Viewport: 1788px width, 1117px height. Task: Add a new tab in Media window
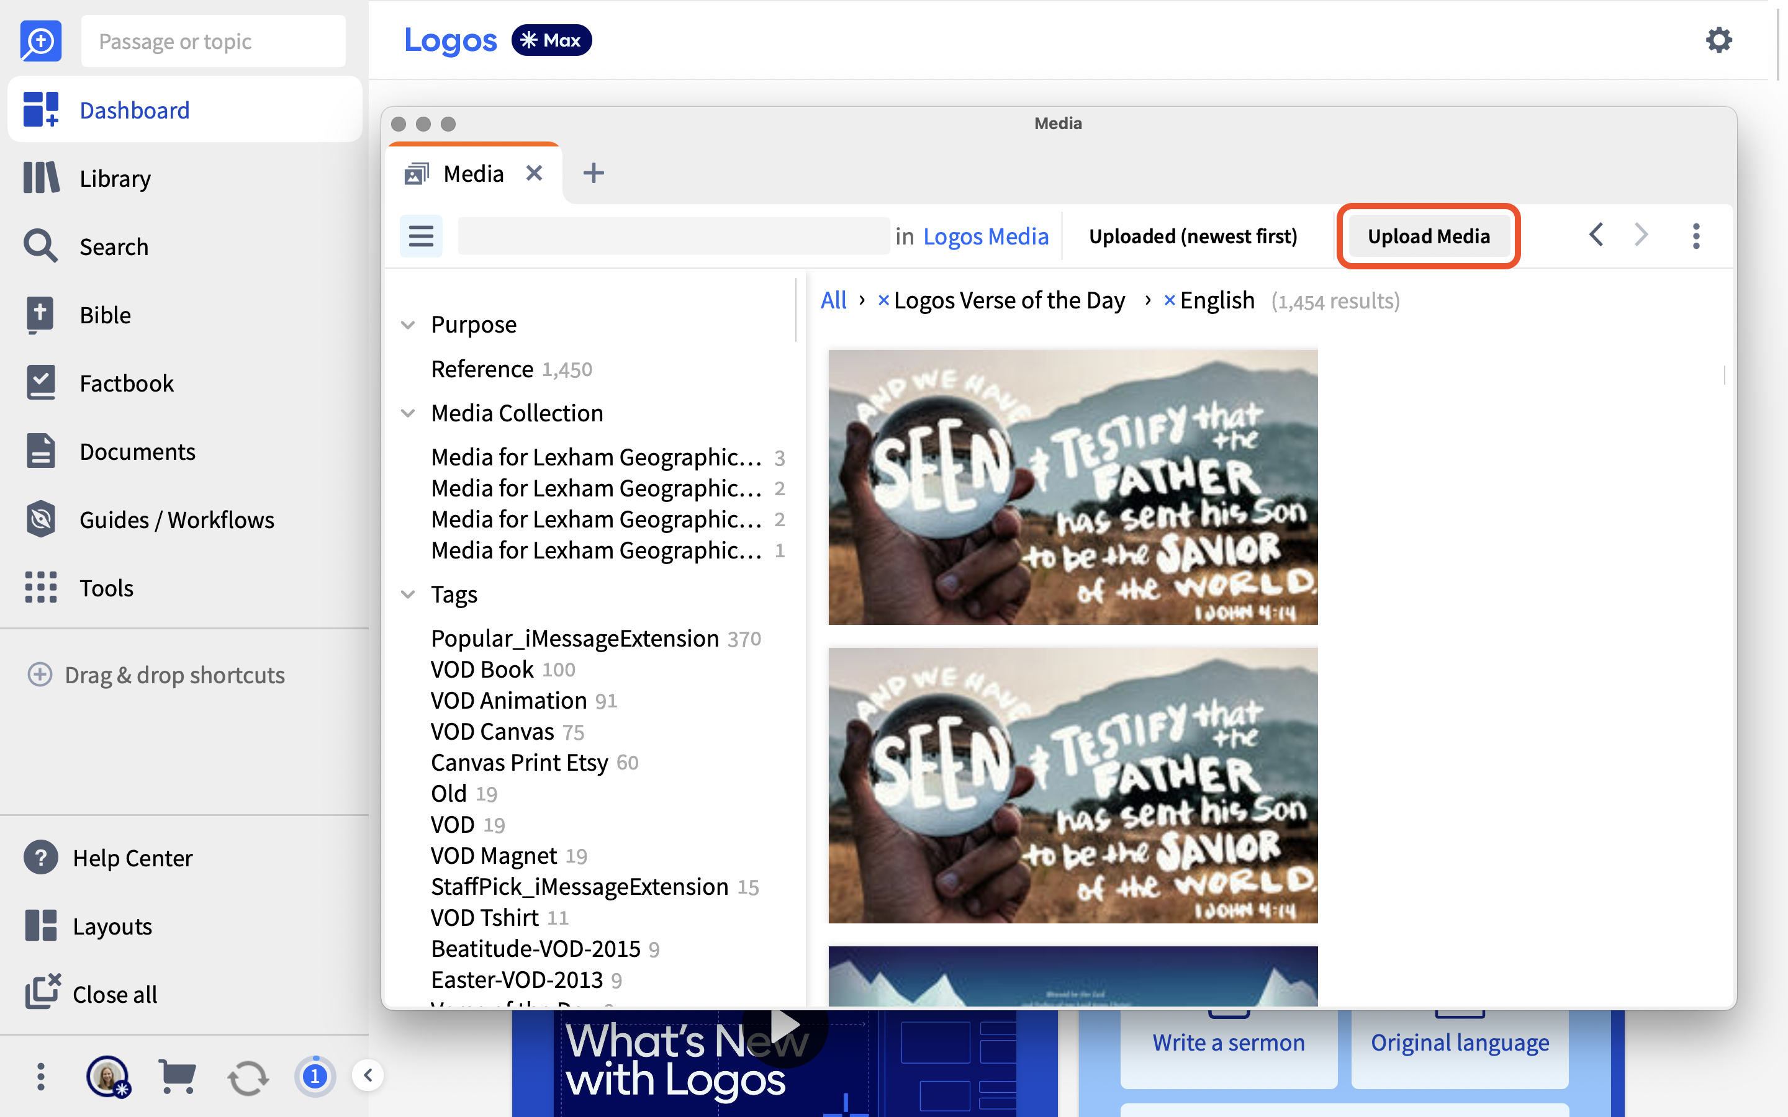pyautogui.click(x=594, y=174)
